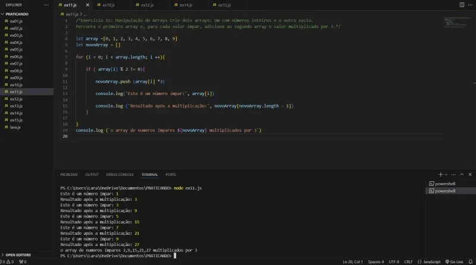The height and width of the screenshot is (265, 476).
Task: Open the Explorer panel more actions menu
Action: [x=46, y=5]
